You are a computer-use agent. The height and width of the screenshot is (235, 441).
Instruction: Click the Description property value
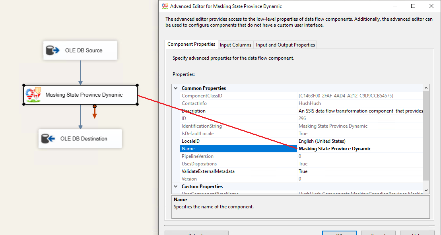coord(360,111)
